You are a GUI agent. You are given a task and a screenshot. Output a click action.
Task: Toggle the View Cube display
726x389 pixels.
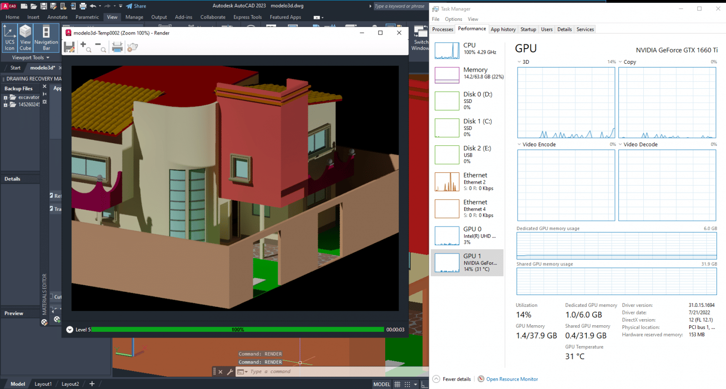(26, 38)
